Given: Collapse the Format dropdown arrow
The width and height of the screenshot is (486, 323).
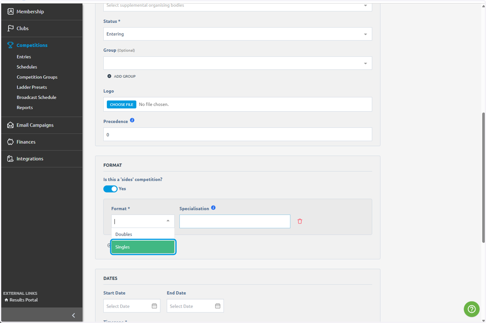Looking at the screenshot, I should click(168, 221).
